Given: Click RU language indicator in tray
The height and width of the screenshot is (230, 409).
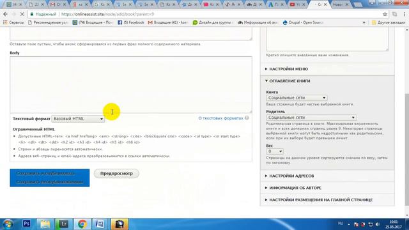Looking at the screenshot, I should click(341, 224).
